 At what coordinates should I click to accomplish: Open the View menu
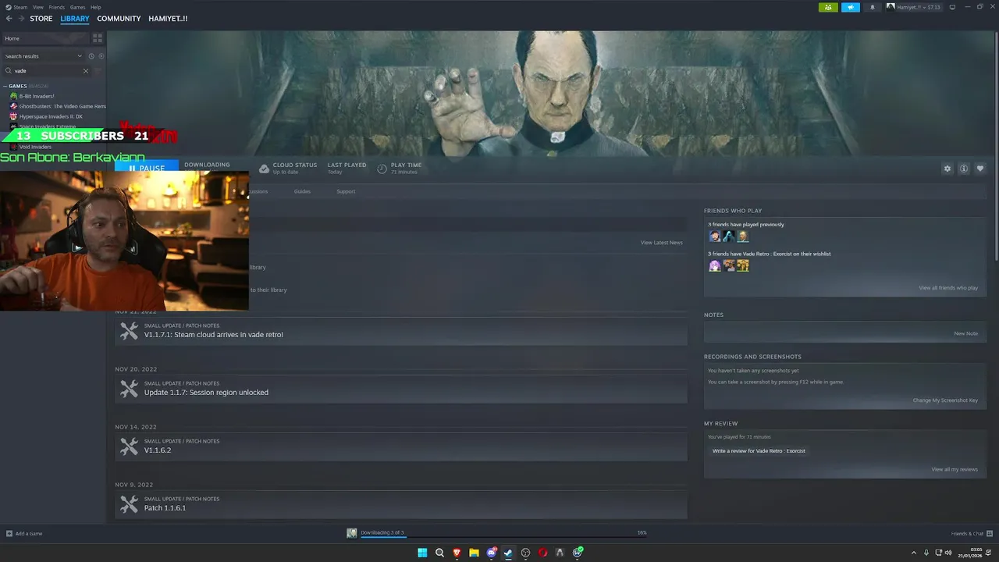(37, 7)
